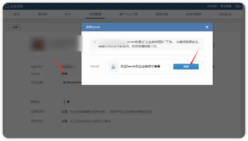Click the 退出 link to log out
The height and width of the screenshot is (141, 248).
pyautogui.click(x=238, y=6)
